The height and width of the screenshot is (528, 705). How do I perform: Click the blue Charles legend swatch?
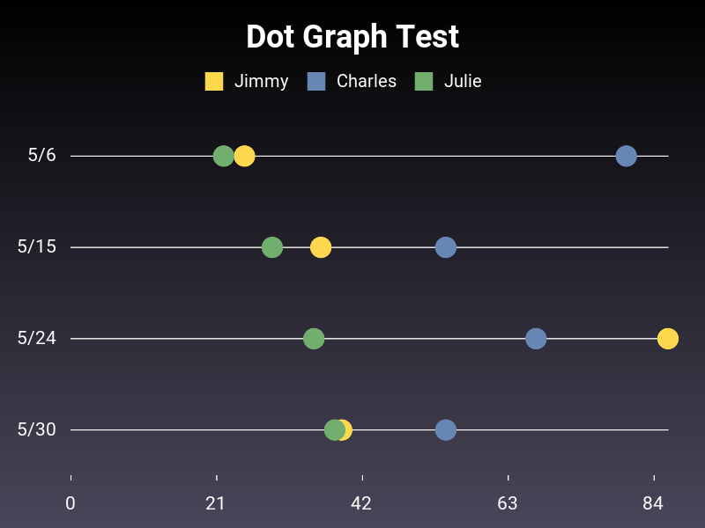point(316,81)
